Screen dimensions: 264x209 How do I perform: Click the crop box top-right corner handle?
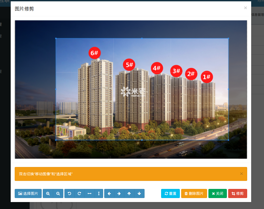click(x=228, y=38)
